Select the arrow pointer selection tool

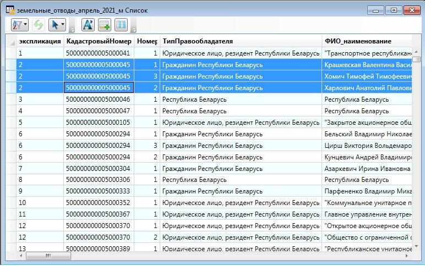55,25
